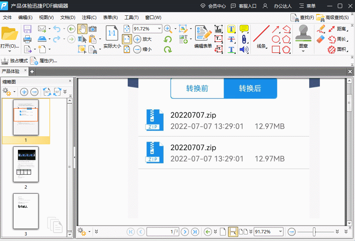The width and height of the screenshot is (355, 241).
Task: Rotate the page counterclockwise
Action: [168, 39]
